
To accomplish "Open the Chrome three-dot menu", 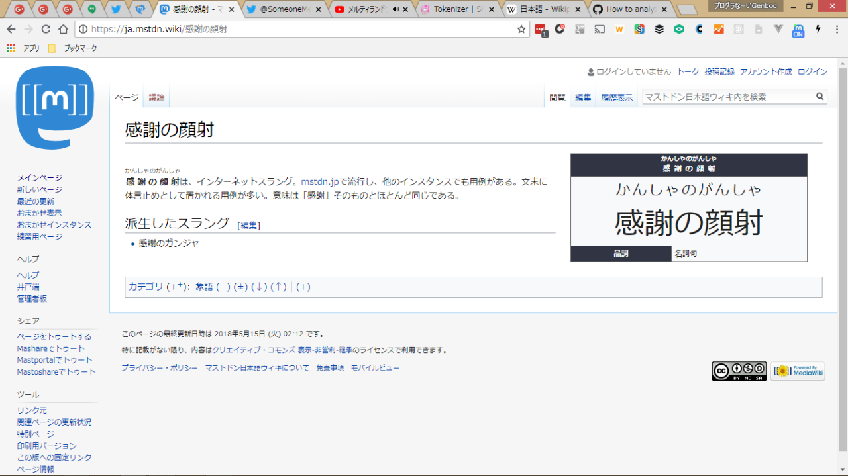I will coord(837,30).
